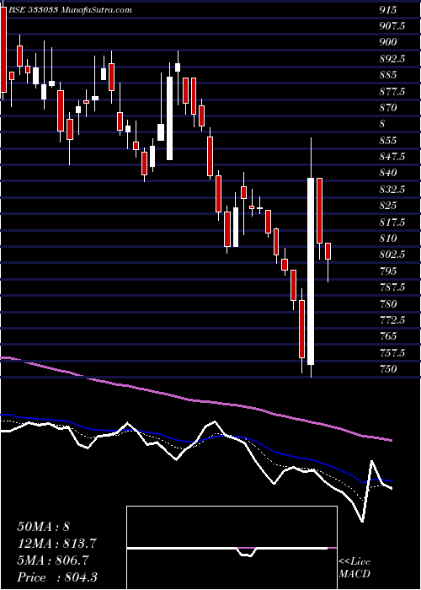Select the 5MA : 806.7 legend entry
Viewport: 421px width, 590px height.
pos(52,560)
